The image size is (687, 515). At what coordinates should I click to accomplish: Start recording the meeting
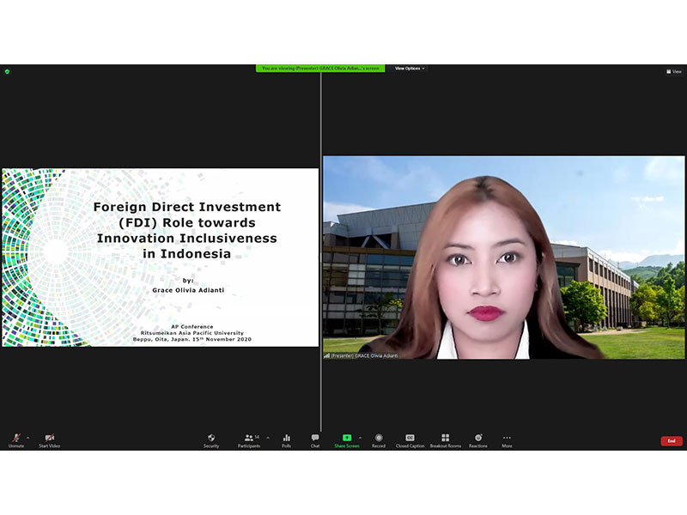click(379, 439)
